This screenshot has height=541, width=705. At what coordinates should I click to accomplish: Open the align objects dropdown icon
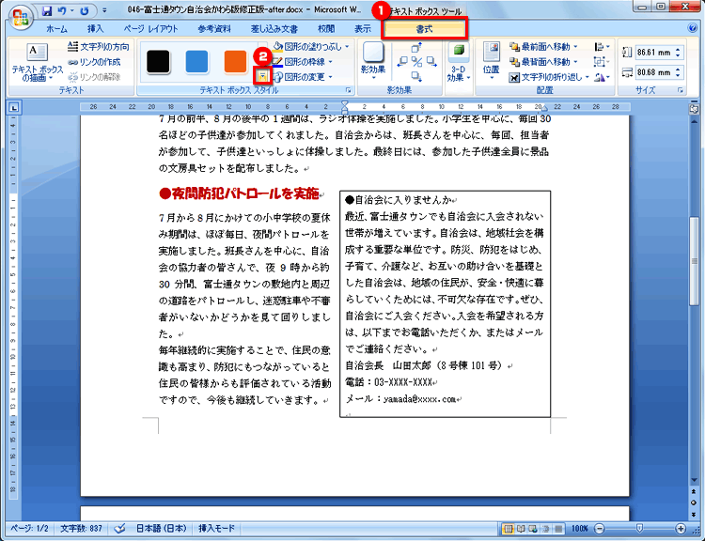tap(602, 46)
